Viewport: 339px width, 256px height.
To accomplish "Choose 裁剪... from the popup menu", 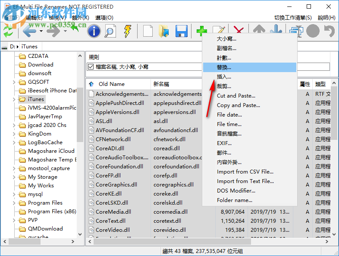I will (x=249, y=86).
